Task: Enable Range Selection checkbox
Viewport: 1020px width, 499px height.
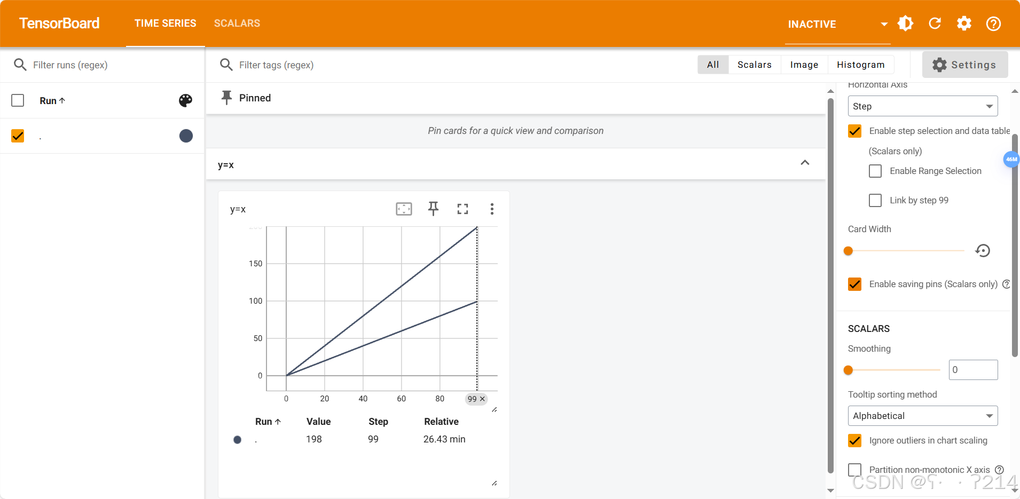Action: click(x=875, y=171)
